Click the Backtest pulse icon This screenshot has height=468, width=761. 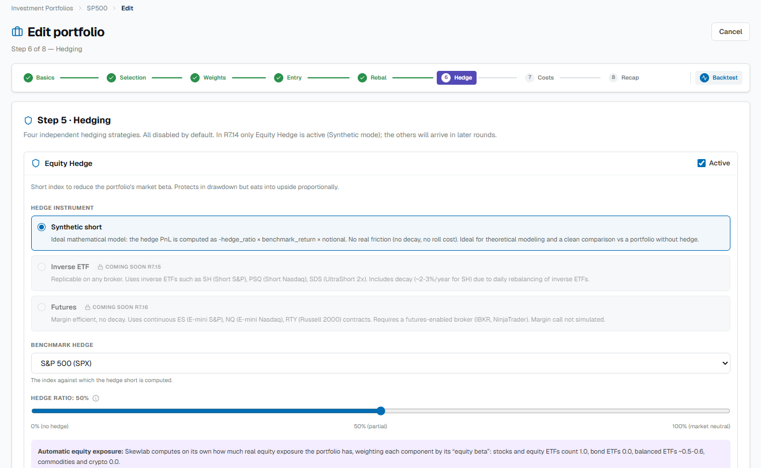point(704,78)
